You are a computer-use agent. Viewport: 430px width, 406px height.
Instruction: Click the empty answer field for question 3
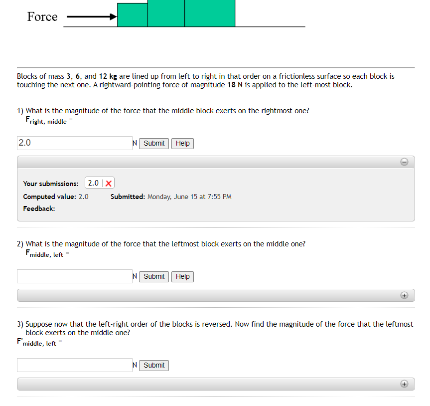point(74,365)
